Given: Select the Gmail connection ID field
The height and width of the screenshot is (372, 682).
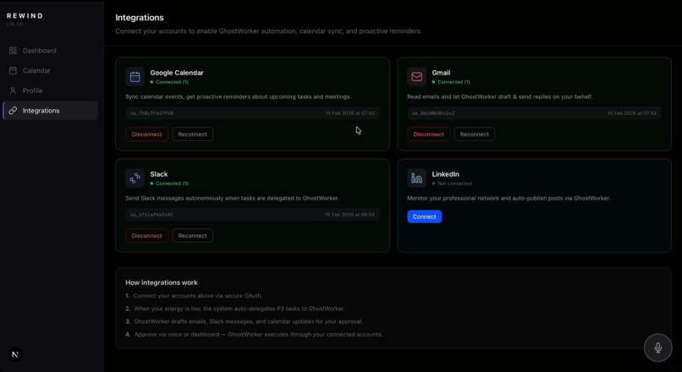Looking at the screenshot, I should [x=534, y=113].
